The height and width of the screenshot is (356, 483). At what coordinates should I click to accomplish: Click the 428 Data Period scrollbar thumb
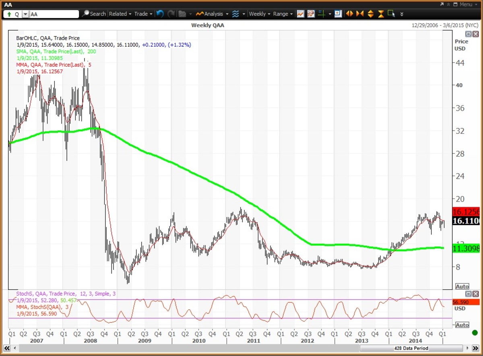[411, 348]
